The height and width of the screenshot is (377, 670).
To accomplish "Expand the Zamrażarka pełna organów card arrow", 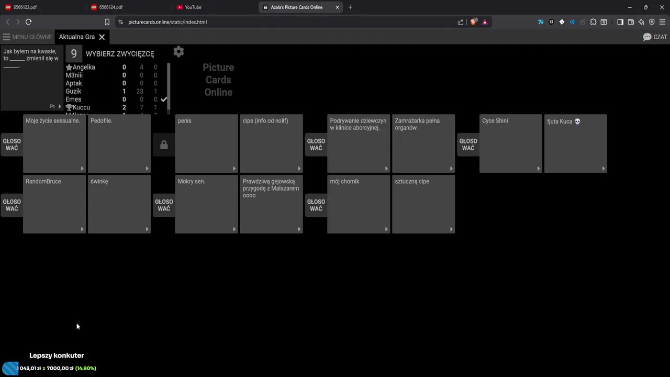I will 451,169.
